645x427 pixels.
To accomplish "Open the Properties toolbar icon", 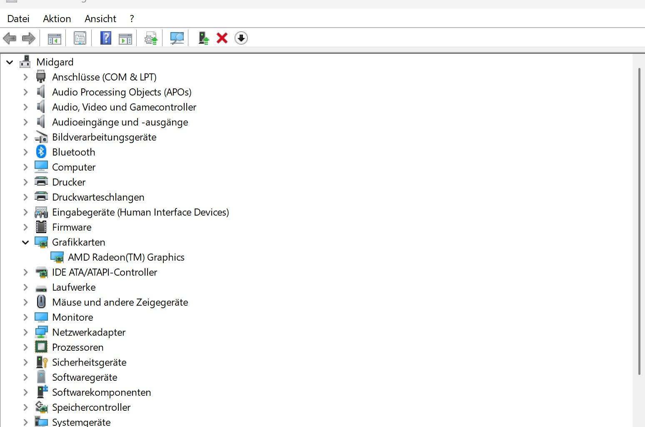I will (x=80, y=38).
